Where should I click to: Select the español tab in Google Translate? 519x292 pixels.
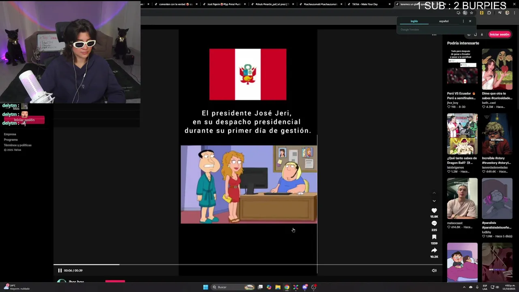pos(444,21)
